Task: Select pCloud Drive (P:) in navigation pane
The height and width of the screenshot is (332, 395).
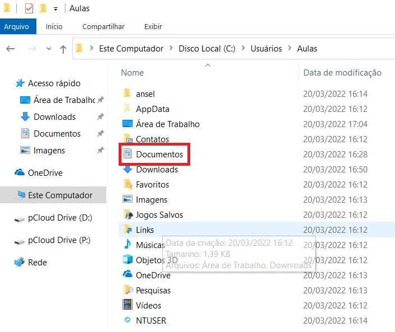Action: coord(59,240)
